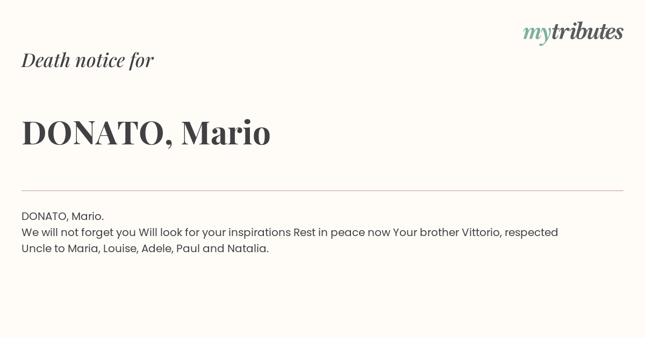Click the mytributes logo
Image resolution: width=645 pixels, height=338 pixels.
(x=573, y=33)
